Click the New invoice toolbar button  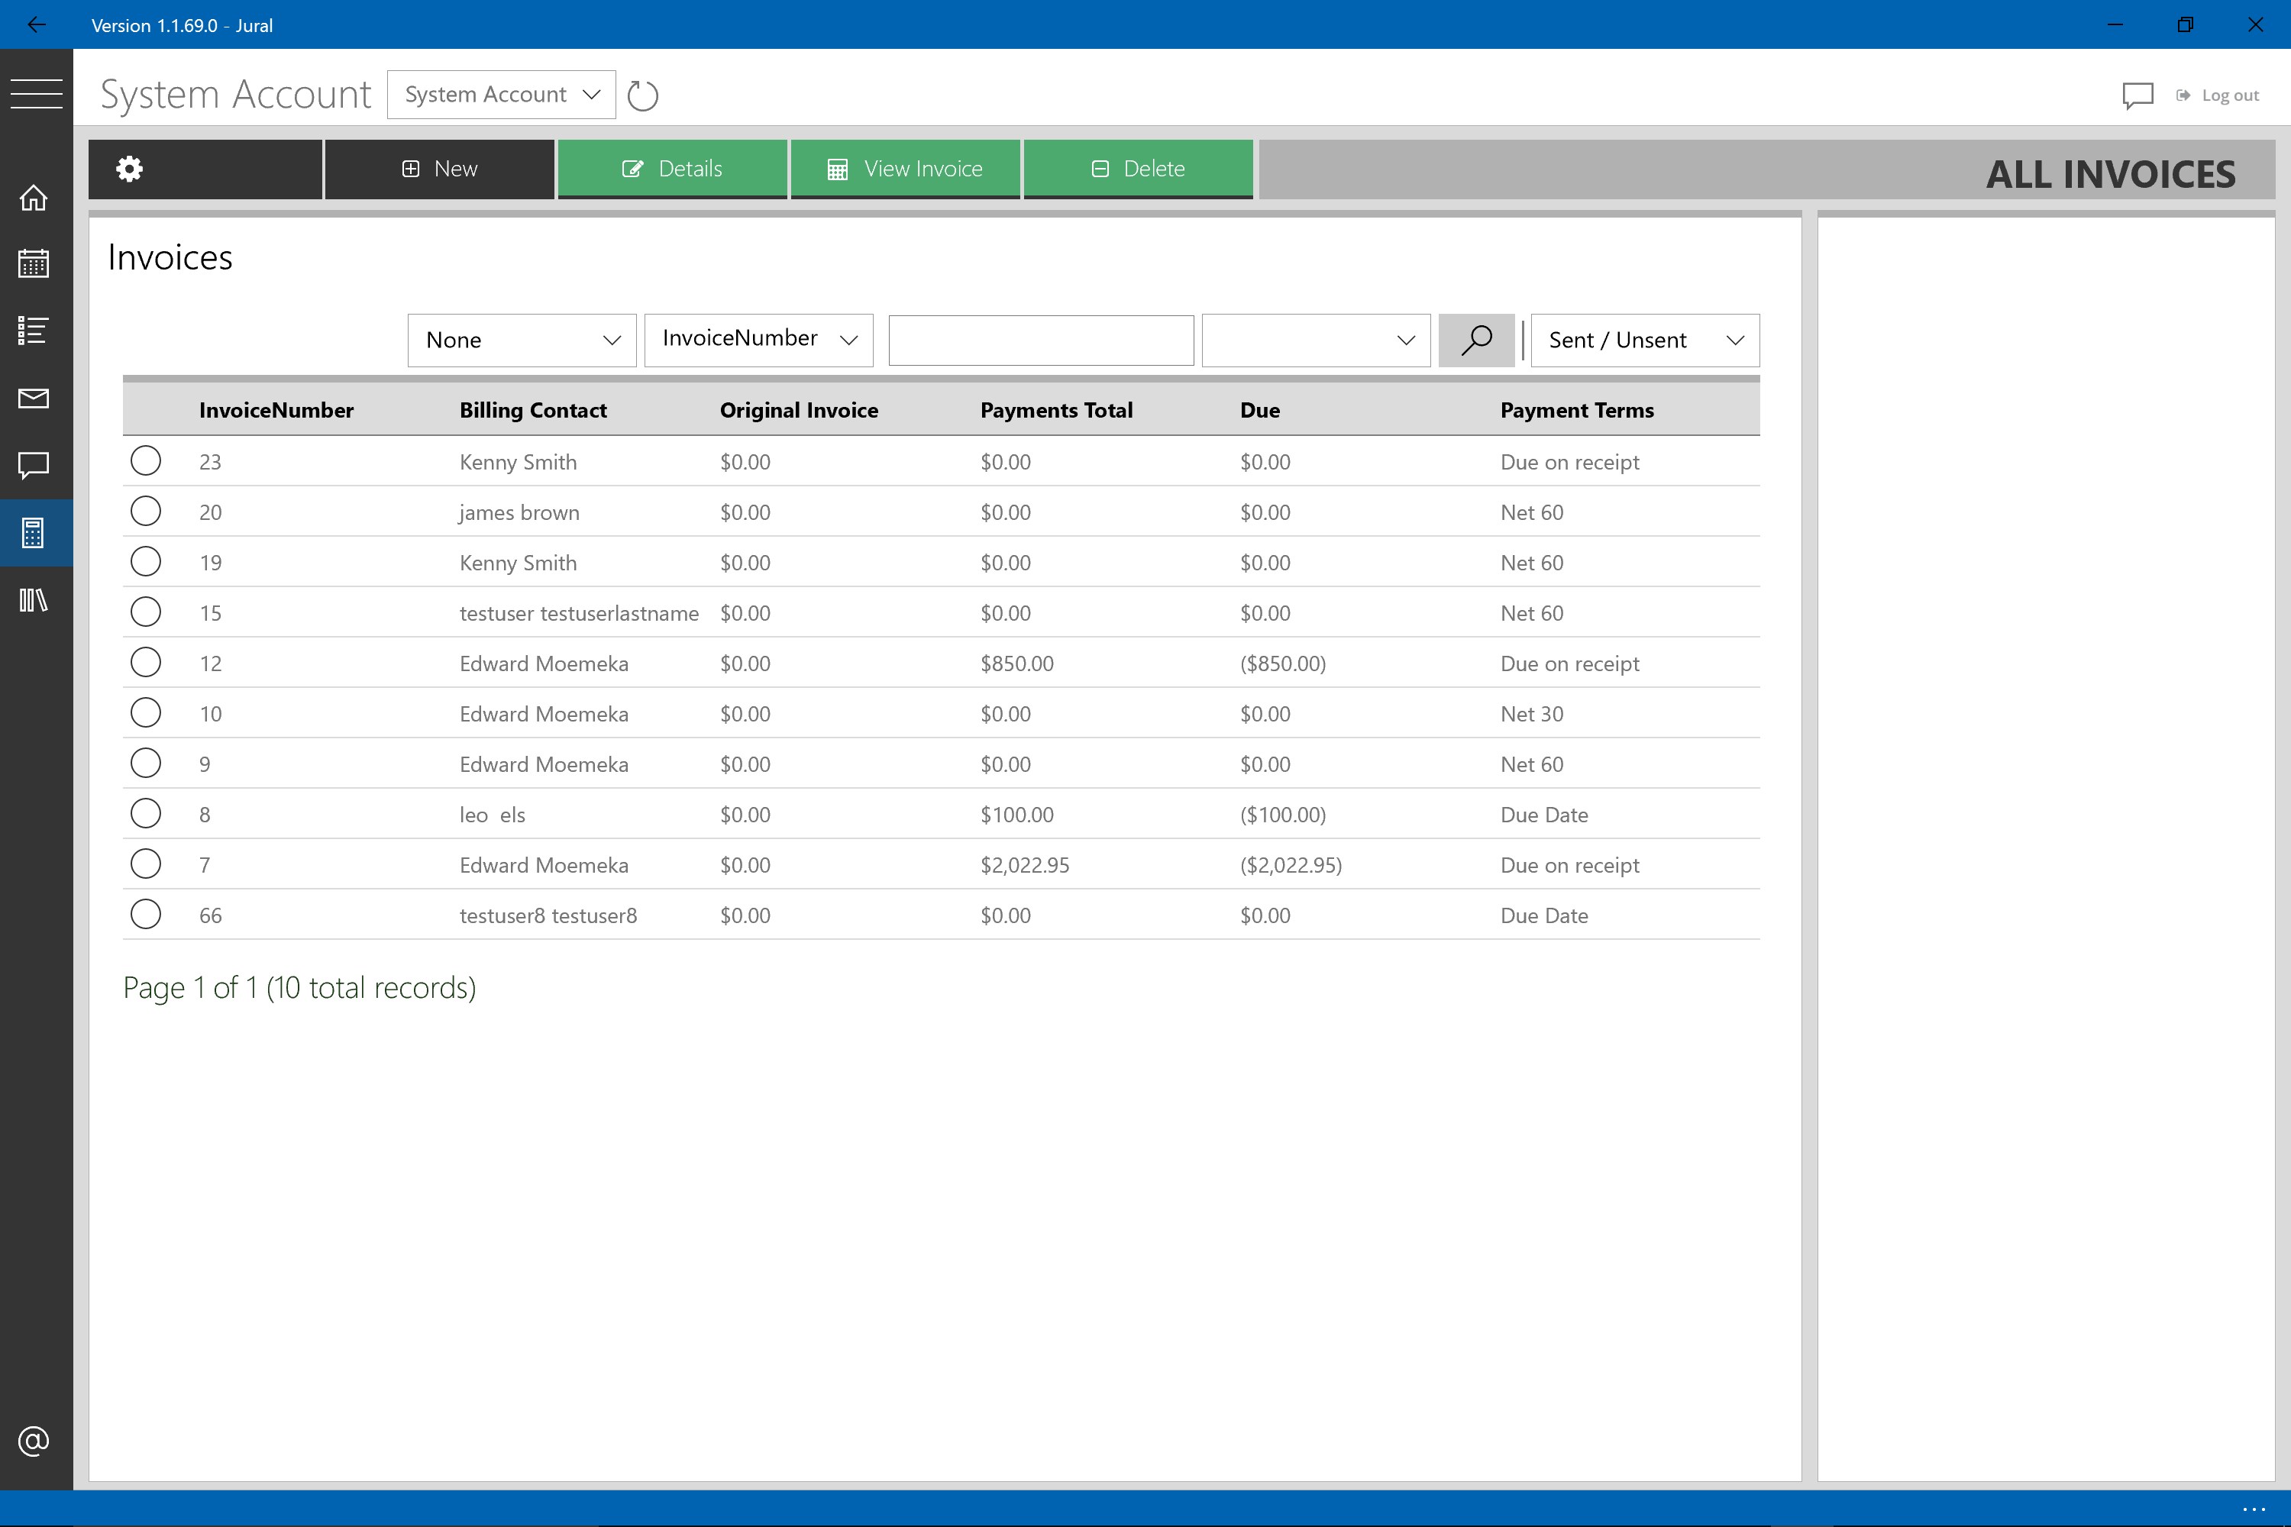[439, 169]
